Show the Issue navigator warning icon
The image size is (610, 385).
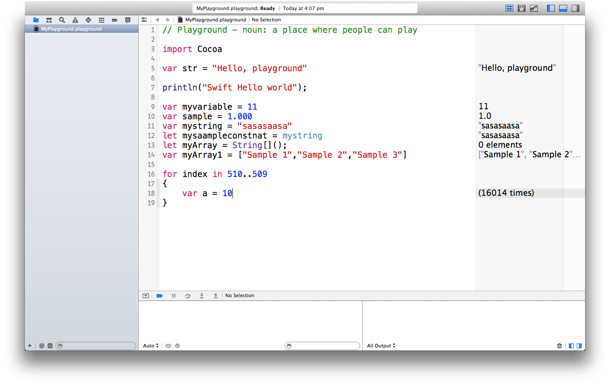pos(75,20)
